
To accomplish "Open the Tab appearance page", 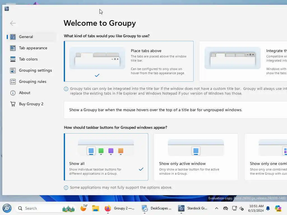I will pyautogui.click(x=31, y=48).
